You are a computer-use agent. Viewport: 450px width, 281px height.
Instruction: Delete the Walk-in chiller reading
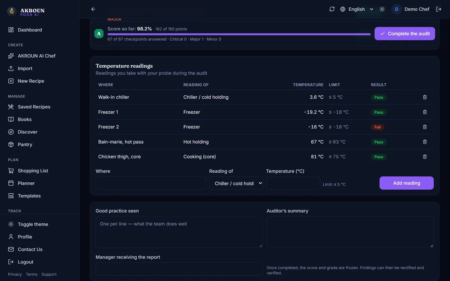[x=425, y=97]
